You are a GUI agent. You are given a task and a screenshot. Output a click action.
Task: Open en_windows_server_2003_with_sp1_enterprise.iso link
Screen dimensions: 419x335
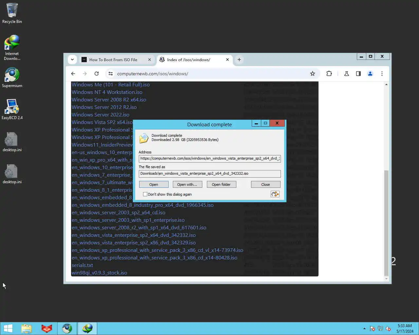coord(128,220)
